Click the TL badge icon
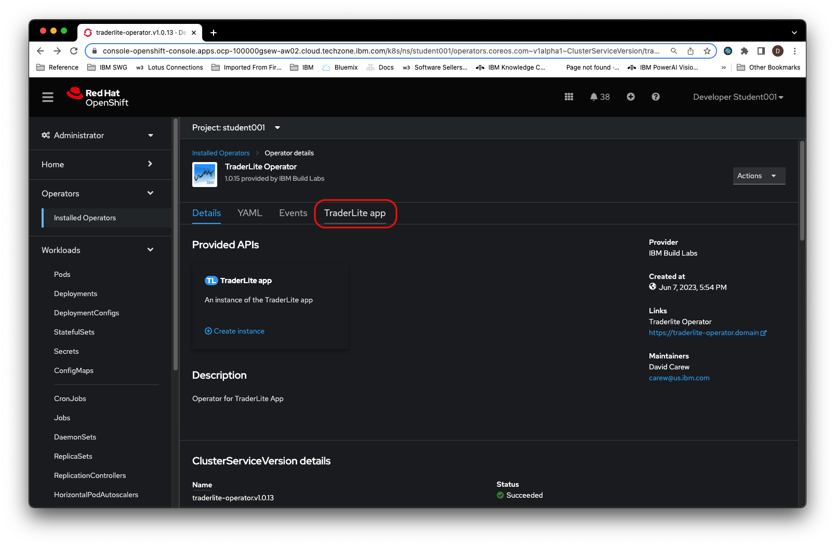The width and height of the screenshot is (835, 546). point(211,281)
